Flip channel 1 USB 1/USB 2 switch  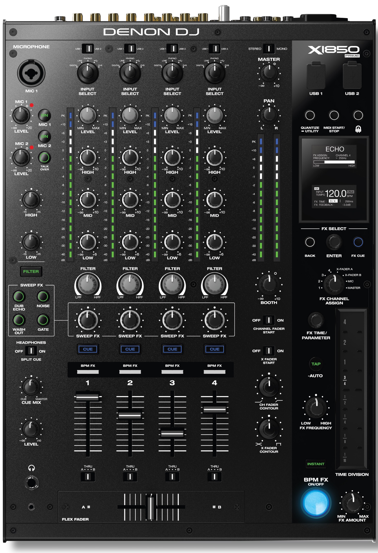[x=88, y=49]
